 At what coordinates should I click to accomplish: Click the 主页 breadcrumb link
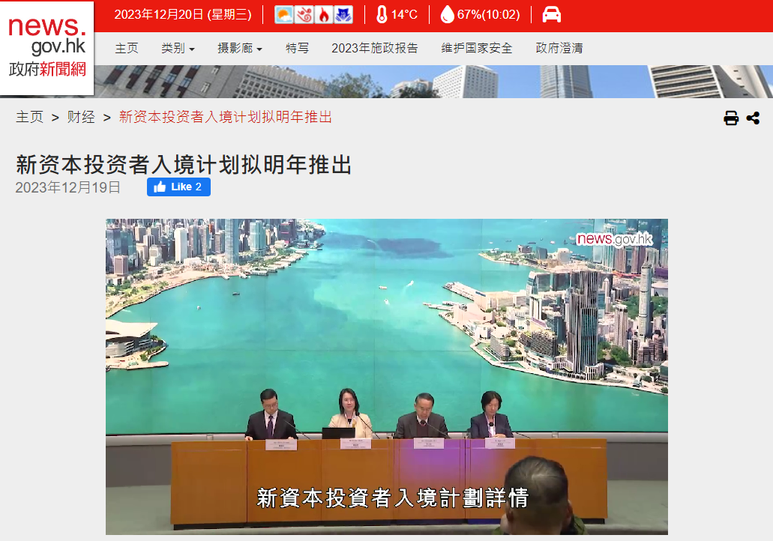(29, 117)
